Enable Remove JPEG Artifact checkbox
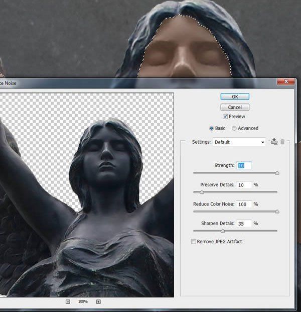 (x=193, y=242)
